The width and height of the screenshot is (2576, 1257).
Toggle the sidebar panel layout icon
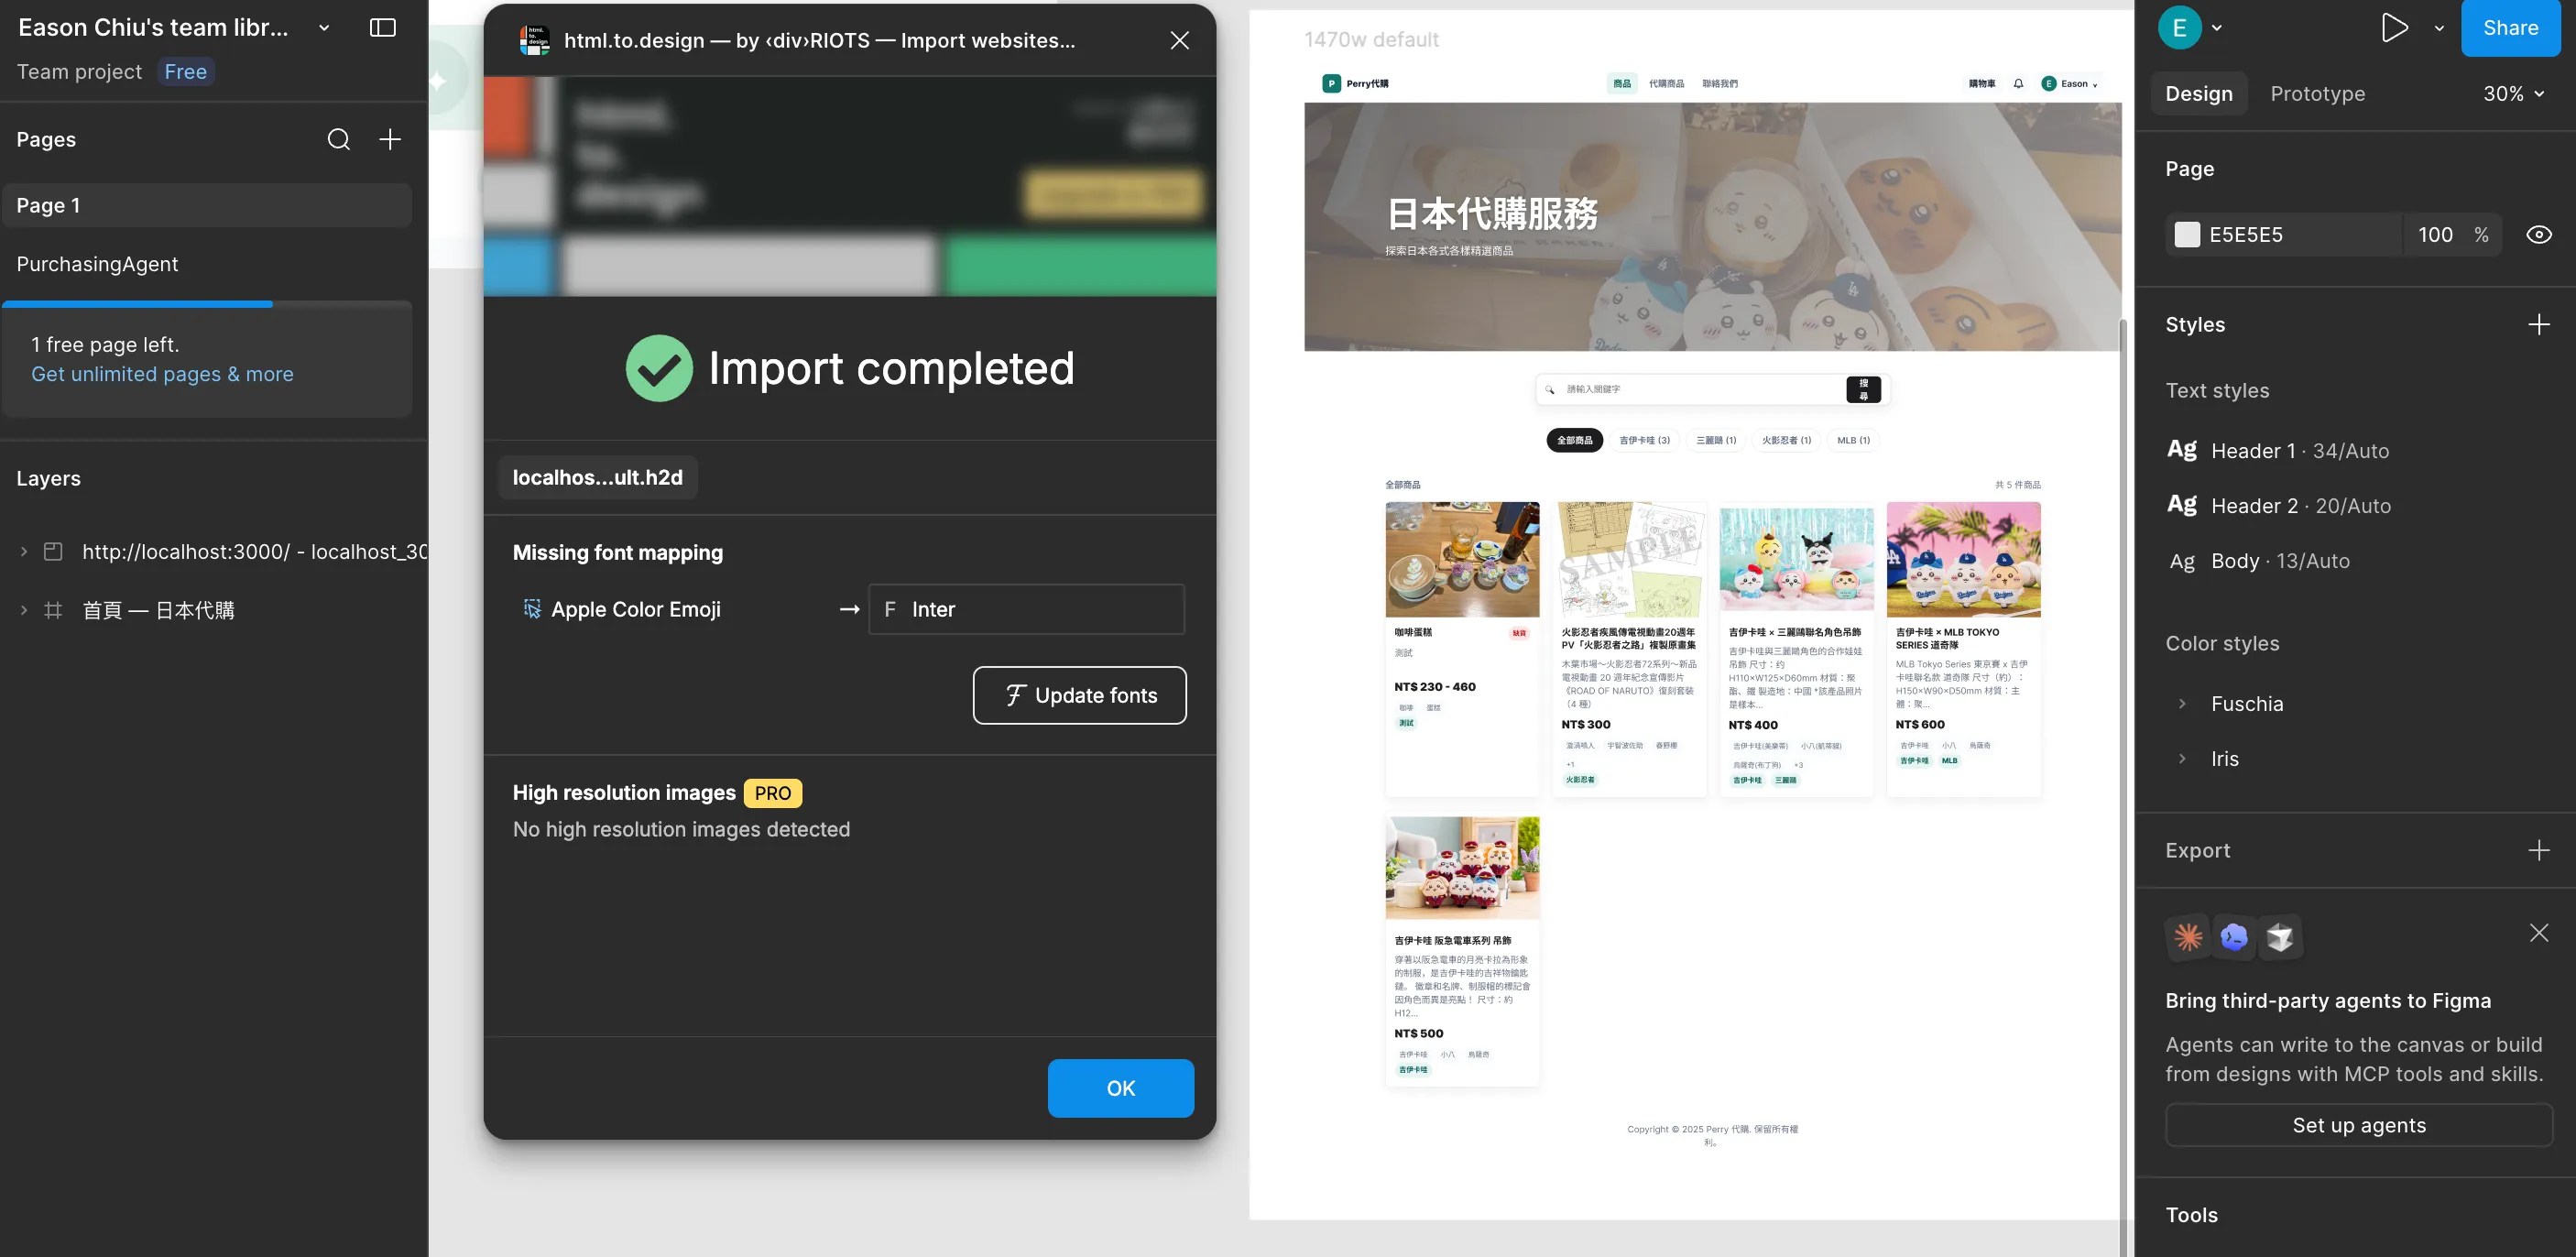pos(383,27)
